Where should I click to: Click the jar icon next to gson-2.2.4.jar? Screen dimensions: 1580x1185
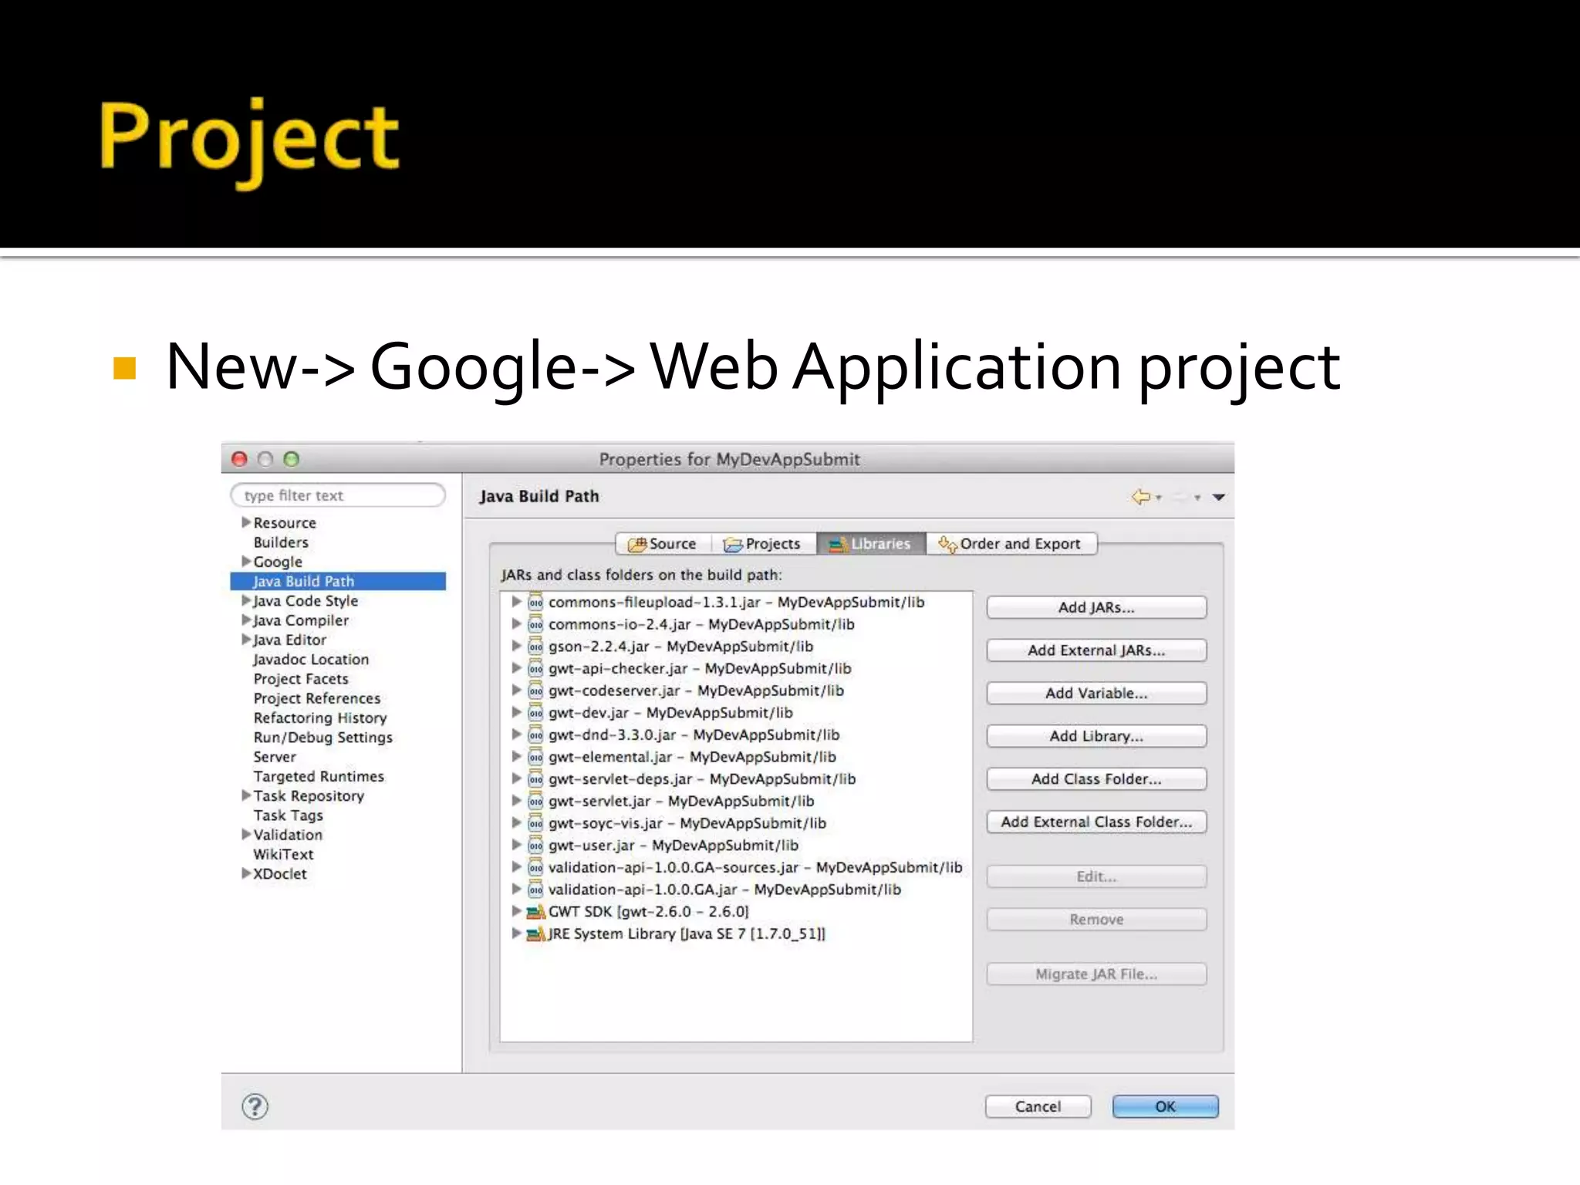[x=535, y=647]
